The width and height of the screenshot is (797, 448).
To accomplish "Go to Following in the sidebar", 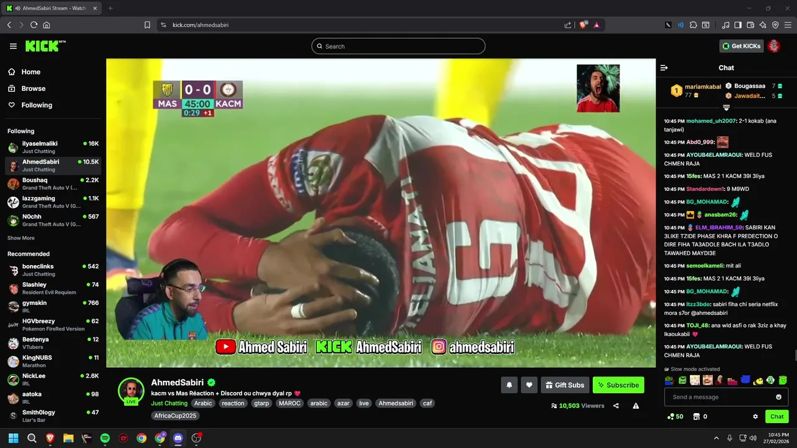I will tap(37, 105).
